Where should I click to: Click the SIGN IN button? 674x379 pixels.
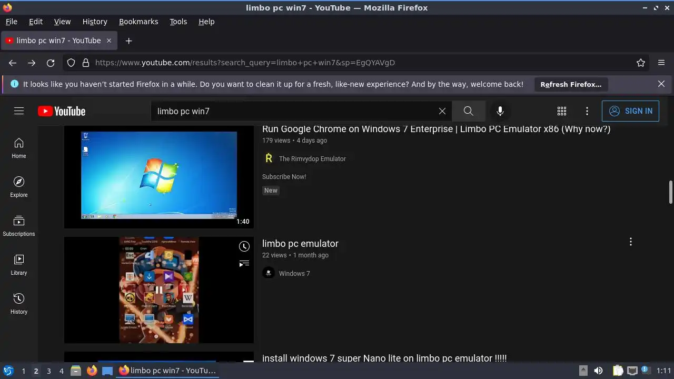pyautogui.click(x=630, y=111)
